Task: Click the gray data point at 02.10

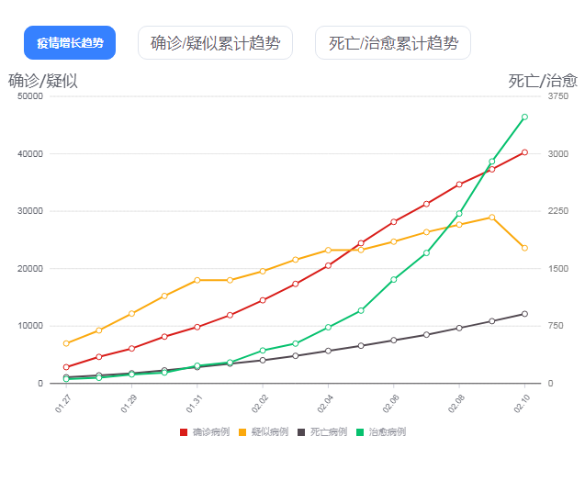Action: (x=524, y=314)
